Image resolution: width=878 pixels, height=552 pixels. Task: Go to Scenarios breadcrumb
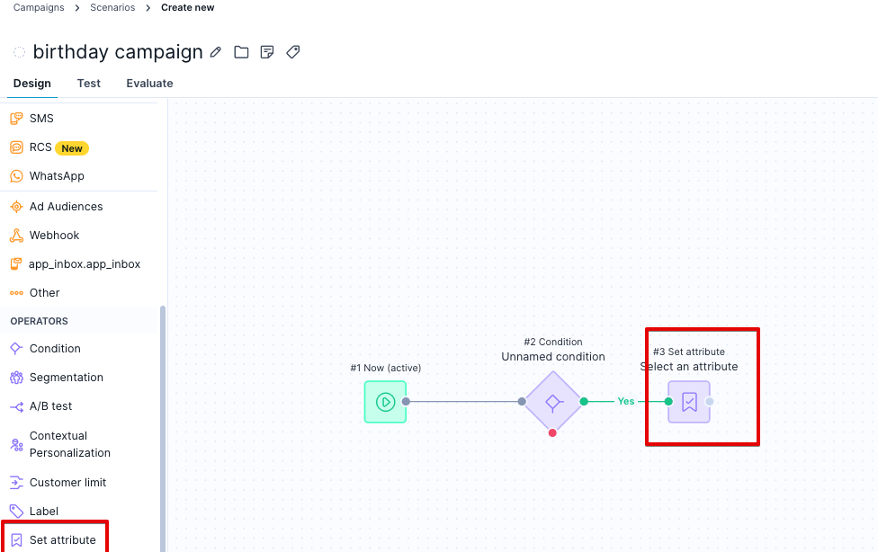112,8
